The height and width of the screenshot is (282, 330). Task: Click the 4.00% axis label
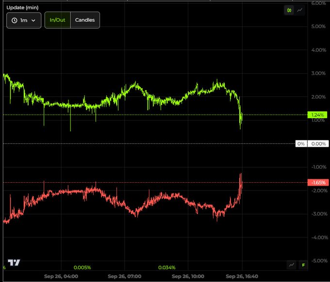[319, 50]
